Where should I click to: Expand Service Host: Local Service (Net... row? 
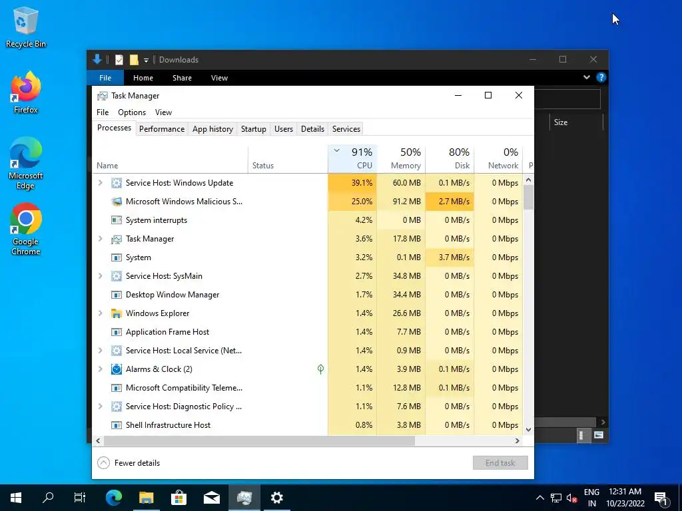point(101,350)
